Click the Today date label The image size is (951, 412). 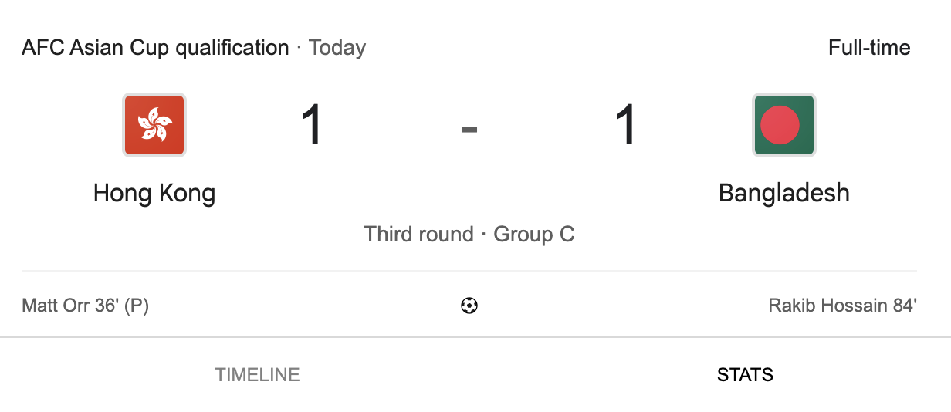pos(337,48)
